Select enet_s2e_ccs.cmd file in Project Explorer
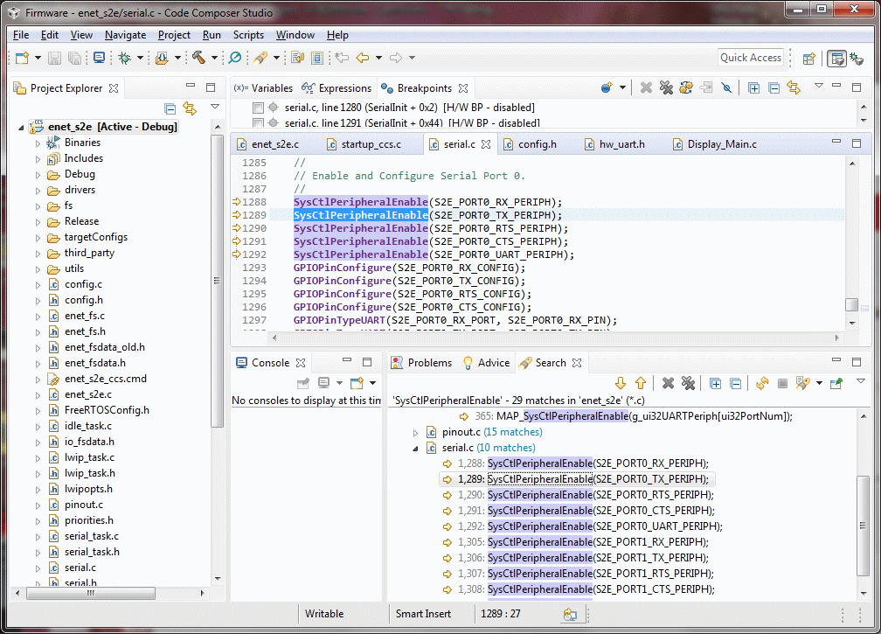The height and width of the screenshot is (634, 881). (x=105, y=379)
